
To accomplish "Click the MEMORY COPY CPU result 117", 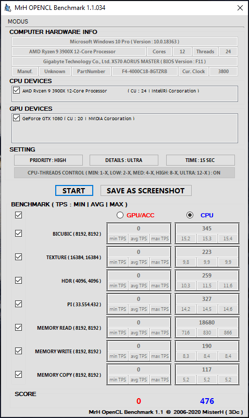I will coord(207,369).
